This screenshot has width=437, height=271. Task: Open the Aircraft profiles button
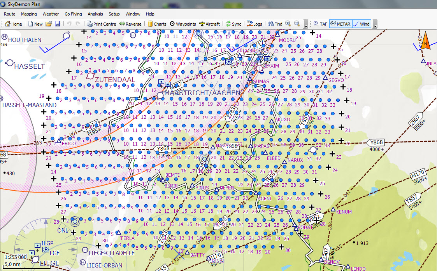209,24
